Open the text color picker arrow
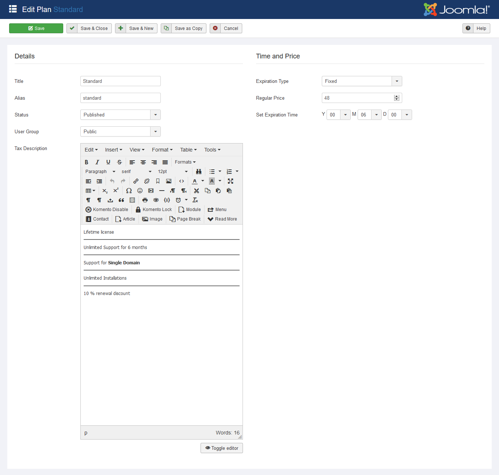 [x=203, y=181]
